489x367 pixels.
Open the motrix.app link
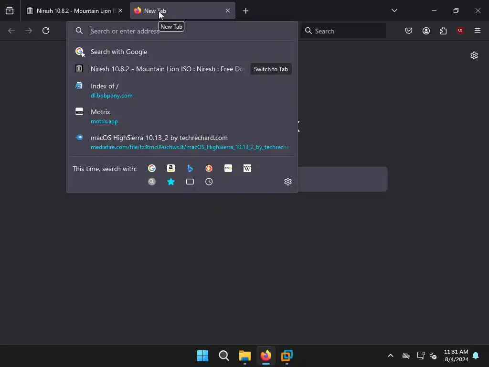pyautogui.click(x=104, y=121)
